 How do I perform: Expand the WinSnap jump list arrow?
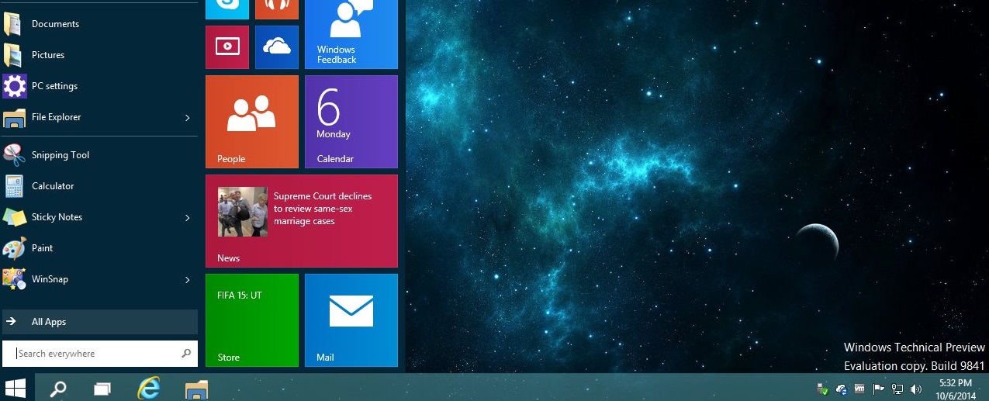click(x=187, y=280)
